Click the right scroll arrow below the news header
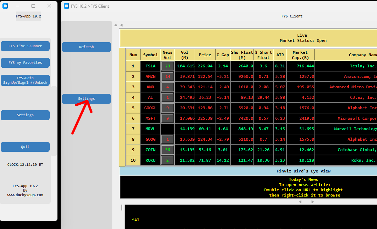 [312, 202]
